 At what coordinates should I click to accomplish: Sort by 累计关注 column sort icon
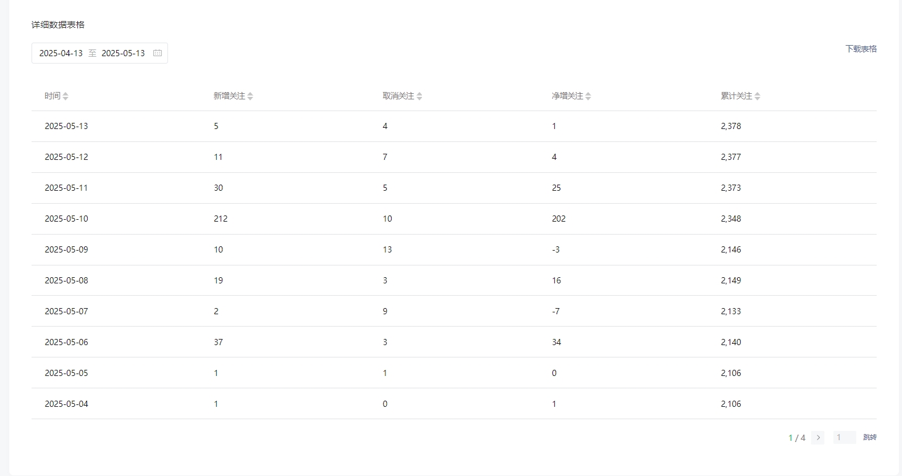click(757, 96)
